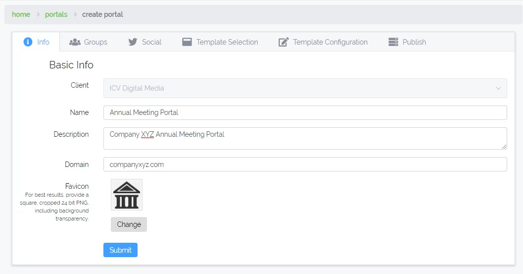Click the Twitter bird icon
This screenshot has width=523, height=274.
click(x=133, y=42)
